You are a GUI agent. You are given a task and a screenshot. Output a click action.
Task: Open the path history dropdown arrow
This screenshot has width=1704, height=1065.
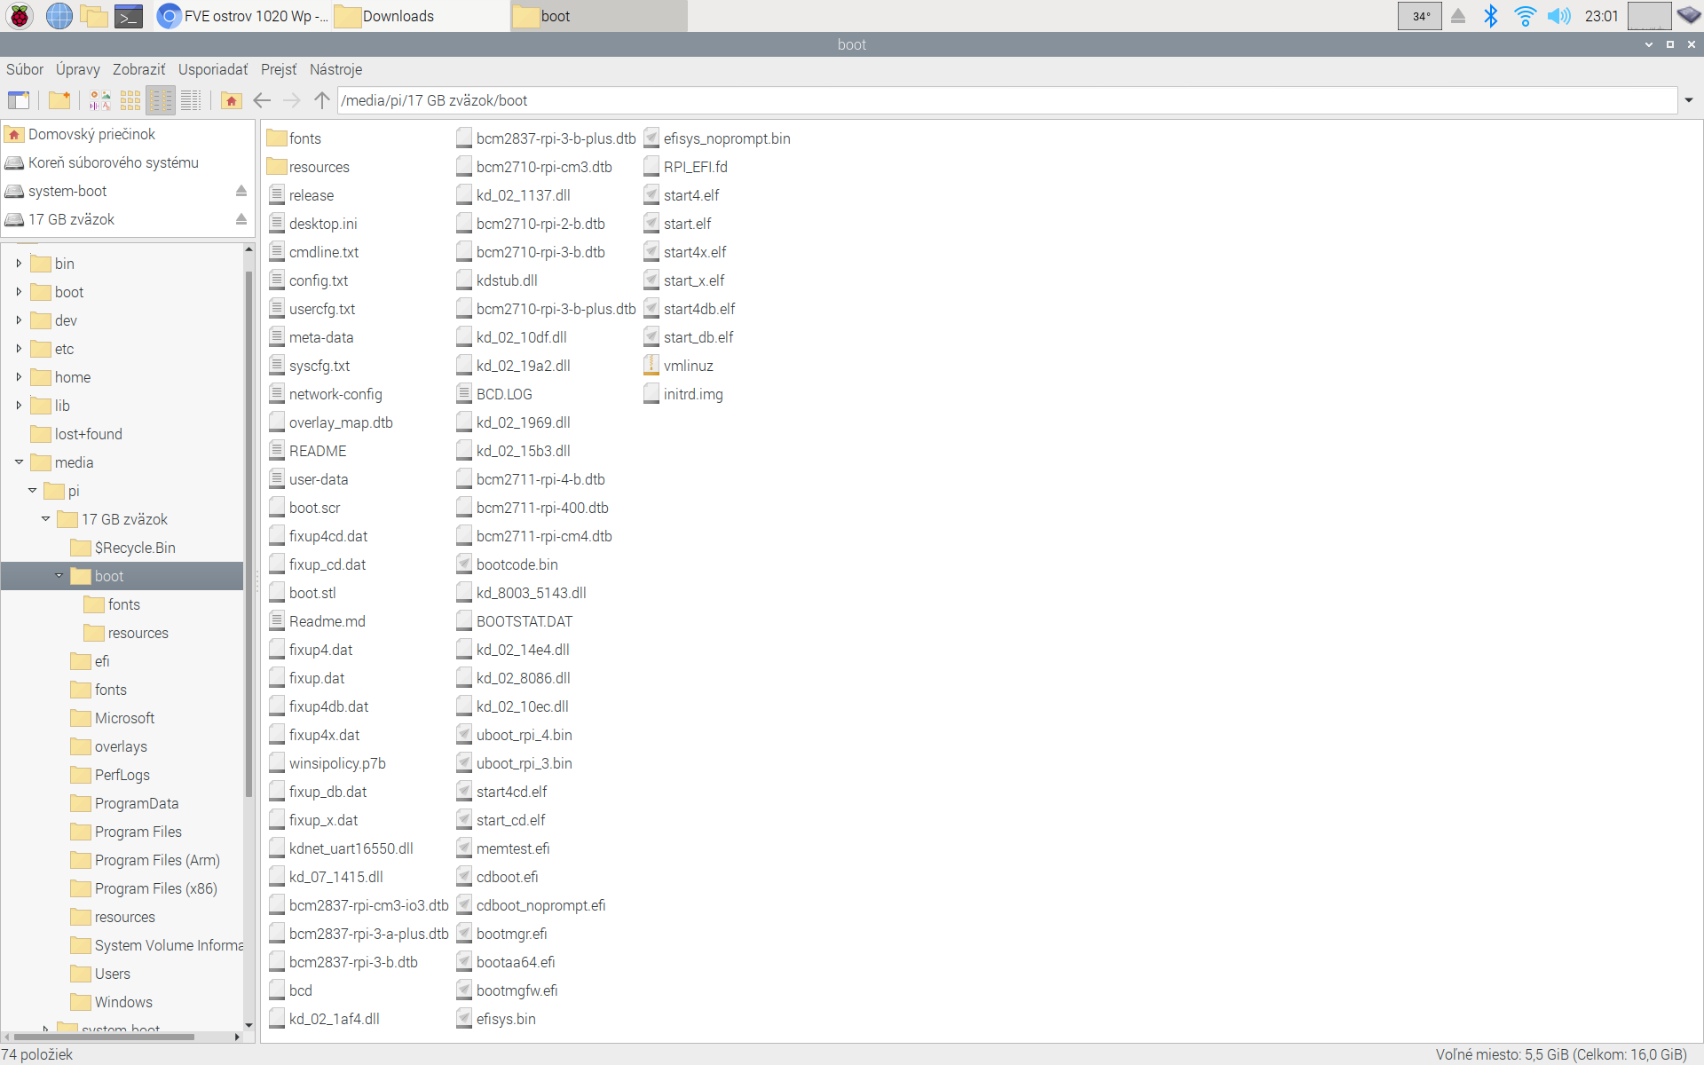(x=1688, y=100)
